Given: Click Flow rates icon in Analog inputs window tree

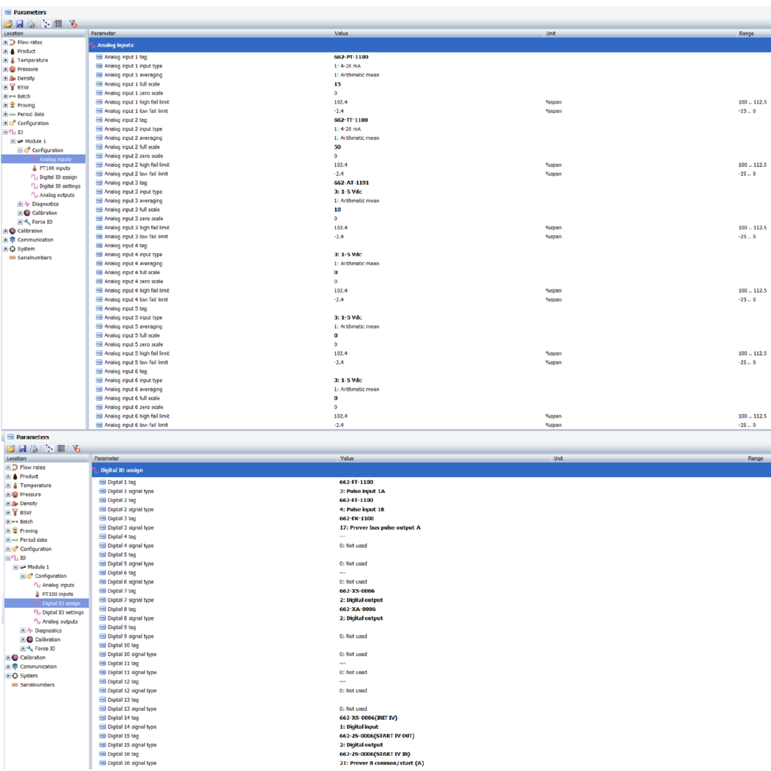Looking at the screenshot, I should click(x=13, y=42).
